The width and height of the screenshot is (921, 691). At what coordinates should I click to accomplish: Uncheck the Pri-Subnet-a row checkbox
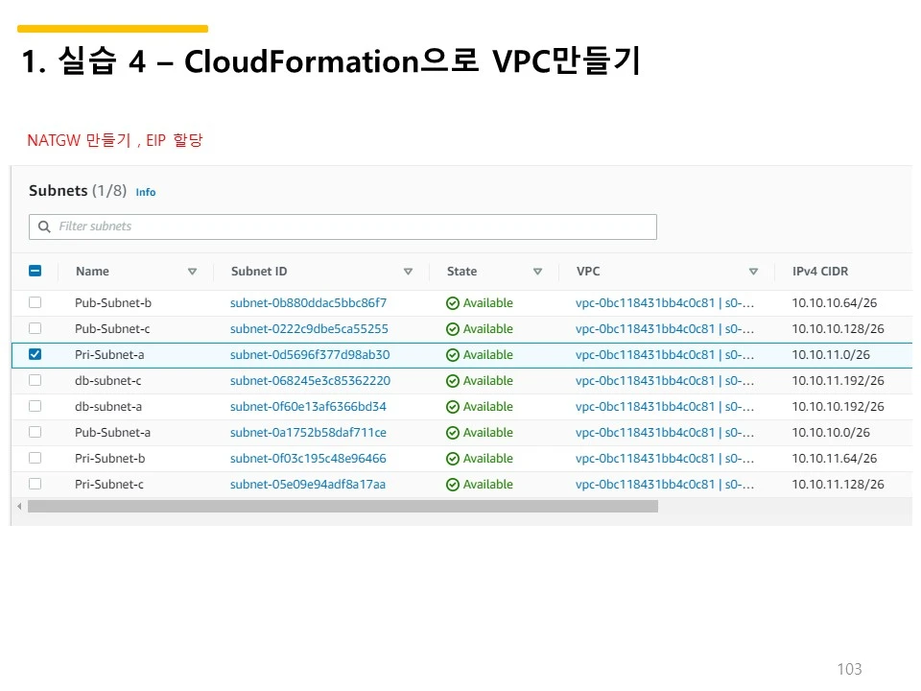tap(35, 354)
